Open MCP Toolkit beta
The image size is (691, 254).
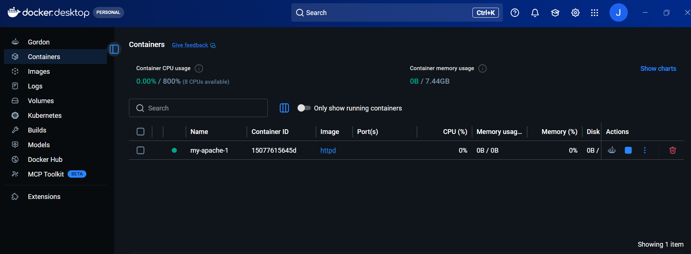tap(55, 174)
